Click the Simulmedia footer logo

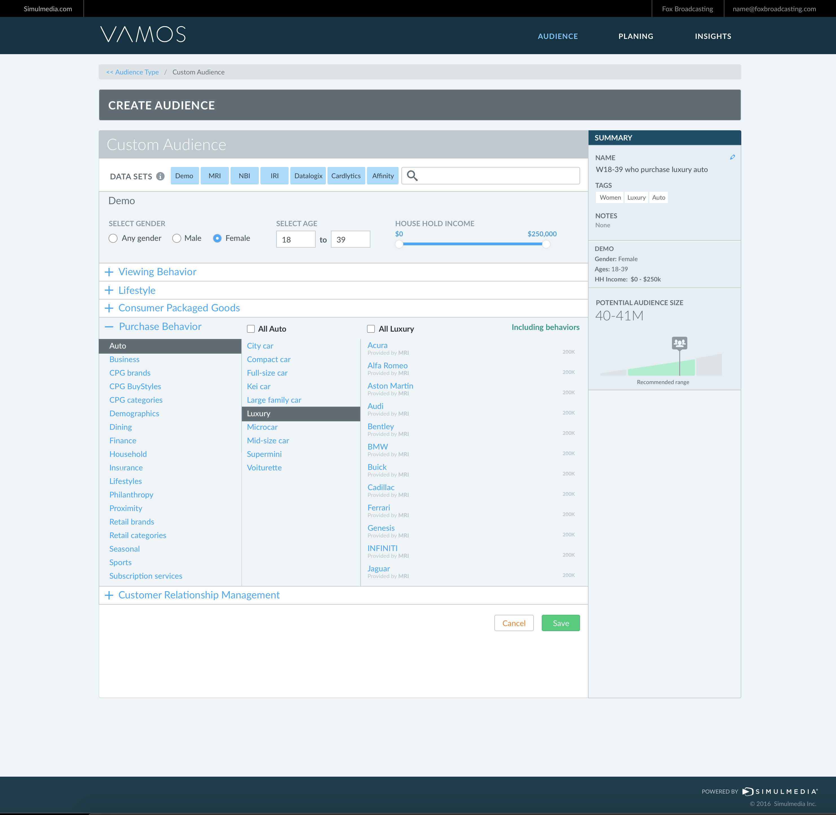(780, 792)
